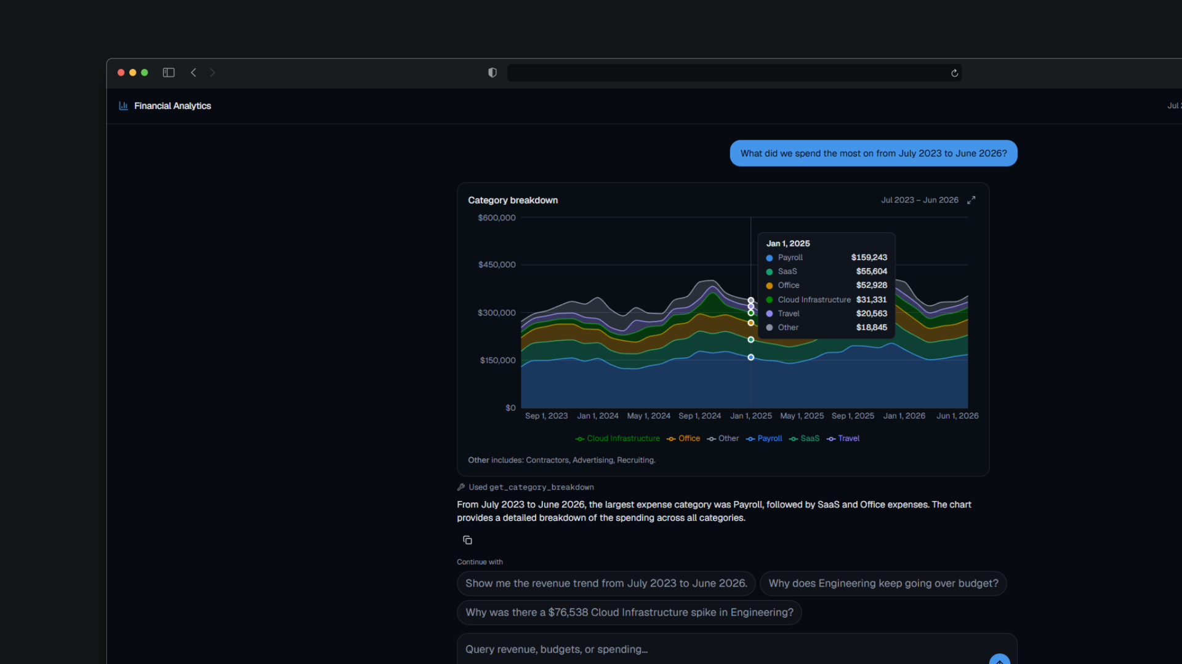
Task: Click the May 1, 2024 axis label
Action: [648, 416]
